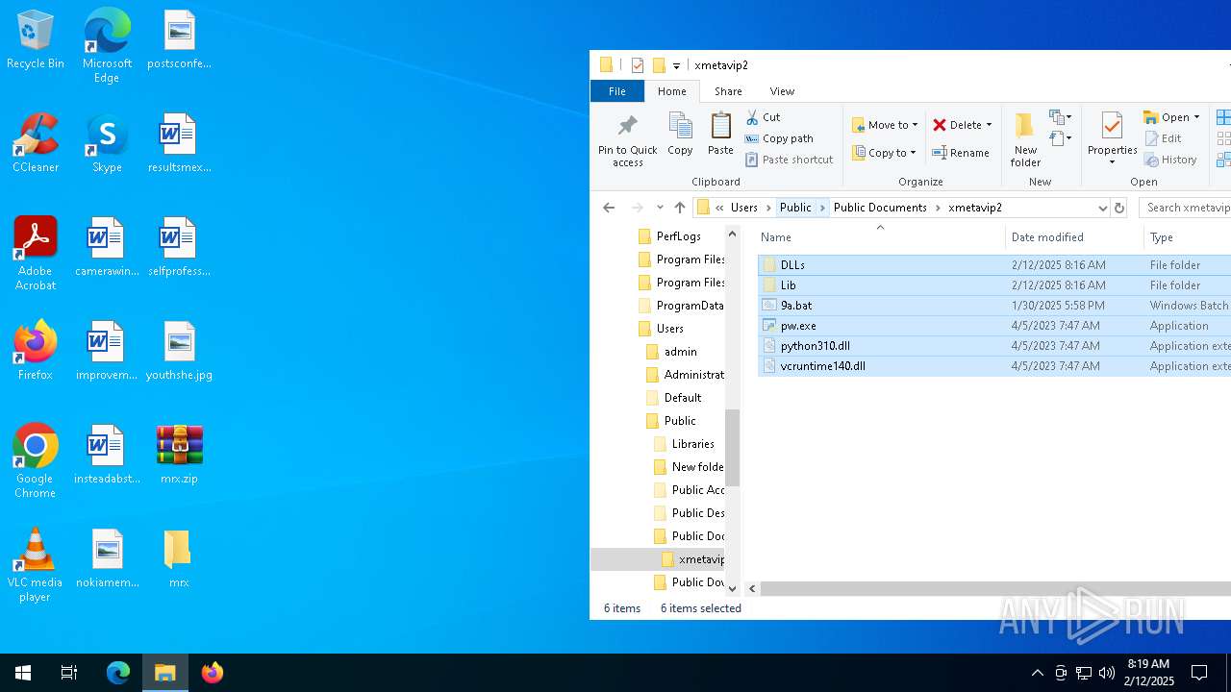Select the pw.exe application file
The height and width of the screenshot is (692, 1231).
point(993,325)
